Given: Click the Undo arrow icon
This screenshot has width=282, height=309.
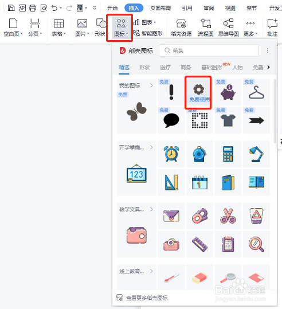Looking at the screenshot, I should (x=54, y=8).
